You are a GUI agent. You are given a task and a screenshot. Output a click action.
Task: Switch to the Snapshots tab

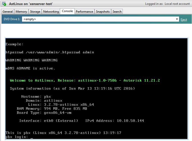point(103,12)
